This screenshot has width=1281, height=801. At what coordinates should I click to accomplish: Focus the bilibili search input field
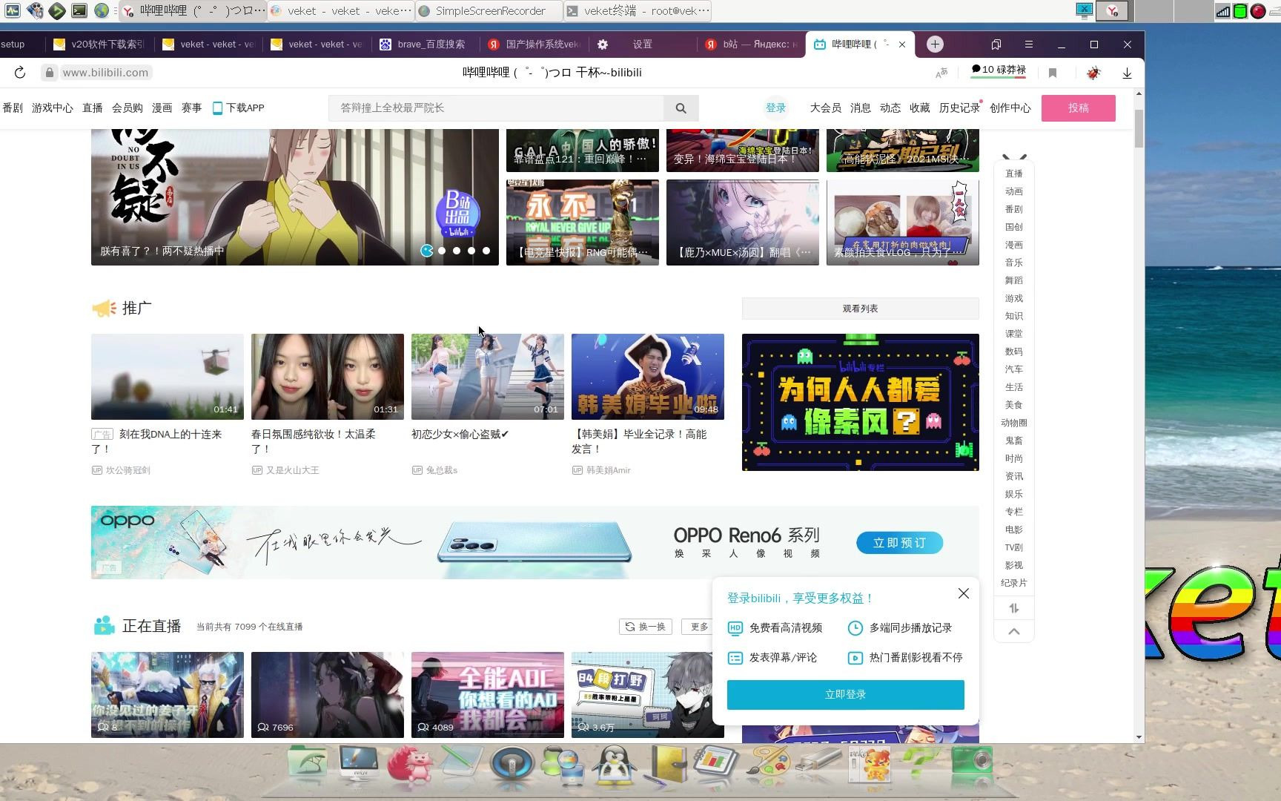click(496, 108)
